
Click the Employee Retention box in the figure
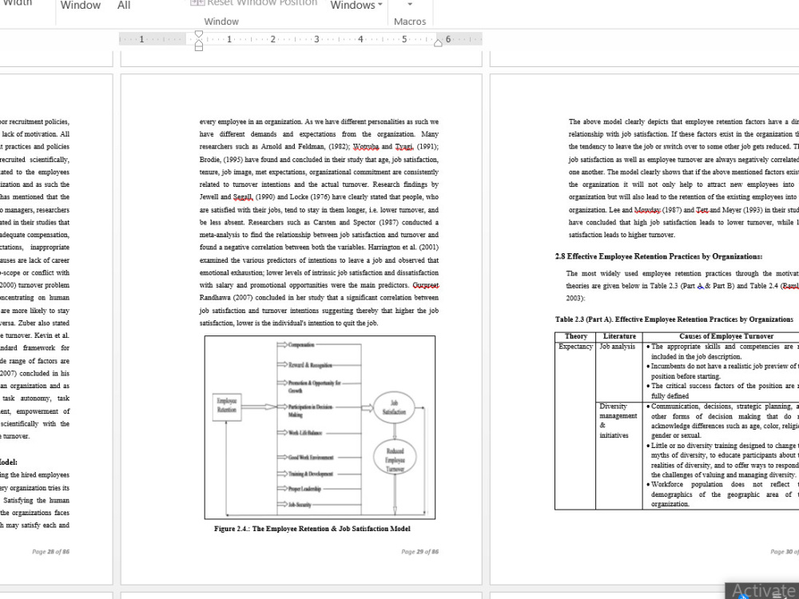[227, 407]
